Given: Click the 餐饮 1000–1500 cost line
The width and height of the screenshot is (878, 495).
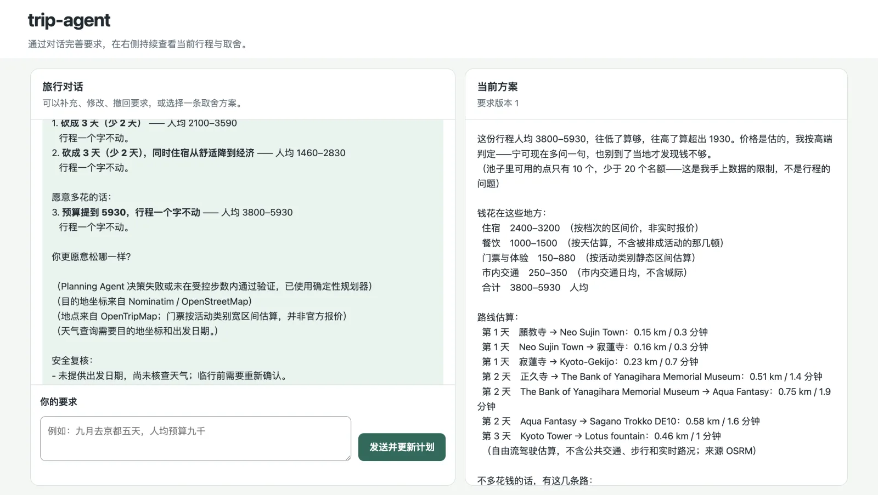Looking at the screenshot, I should [x=603, y=243].
